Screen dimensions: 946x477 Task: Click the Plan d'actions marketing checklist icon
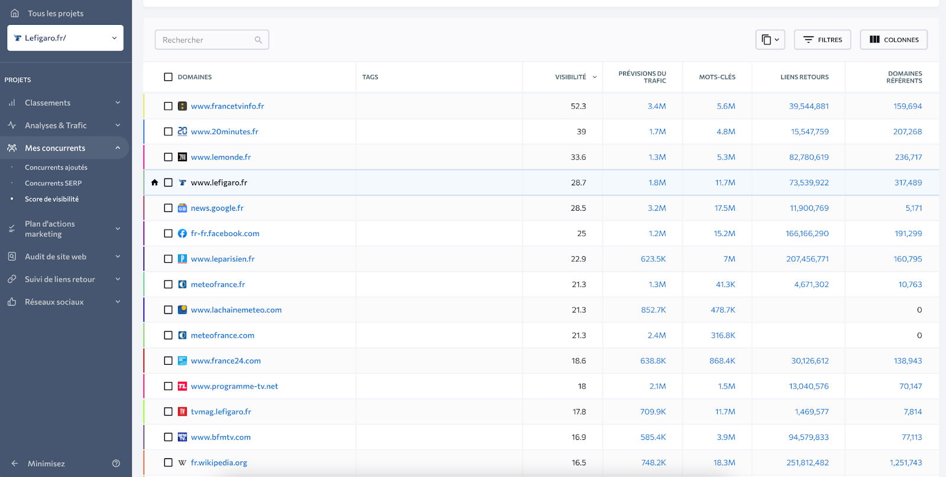[x=12, y=228]
